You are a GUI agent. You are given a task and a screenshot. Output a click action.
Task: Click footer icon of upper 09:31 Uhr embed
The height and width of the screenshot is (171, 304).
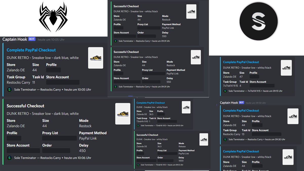point(116,41)
